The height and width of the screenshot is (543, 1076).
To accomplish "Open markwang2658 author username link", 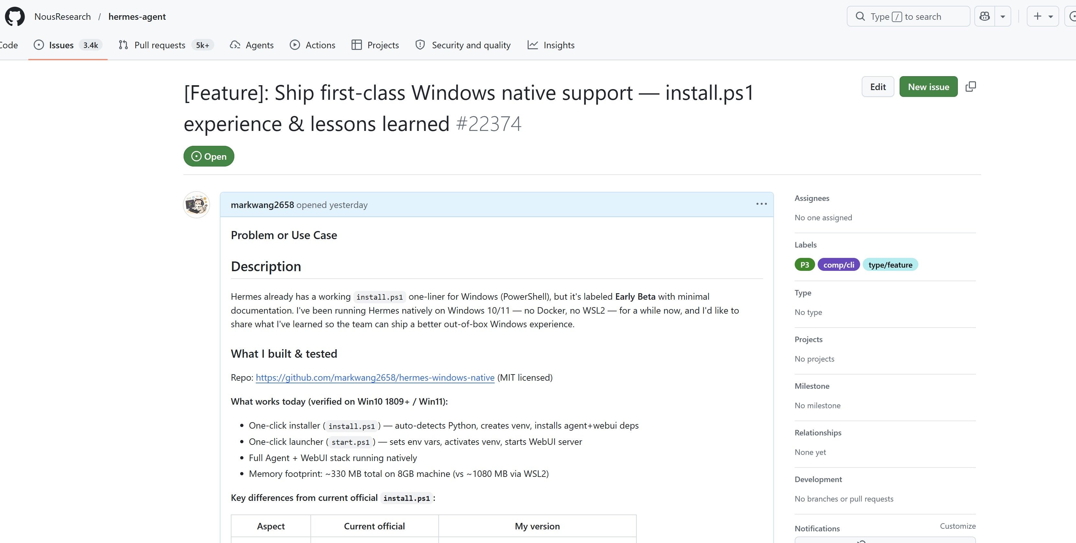I will [x=262, y=205].
